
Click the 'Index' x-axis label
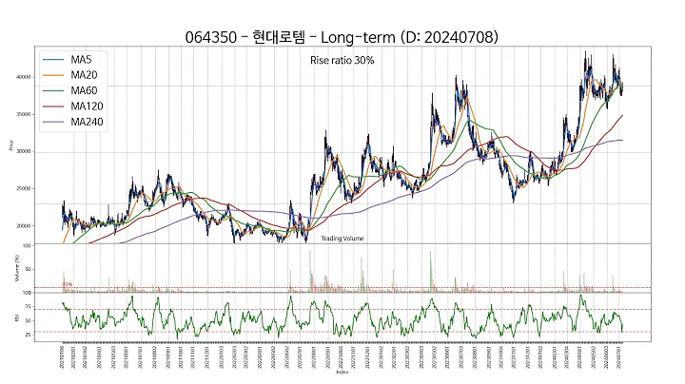pos(342,373)
